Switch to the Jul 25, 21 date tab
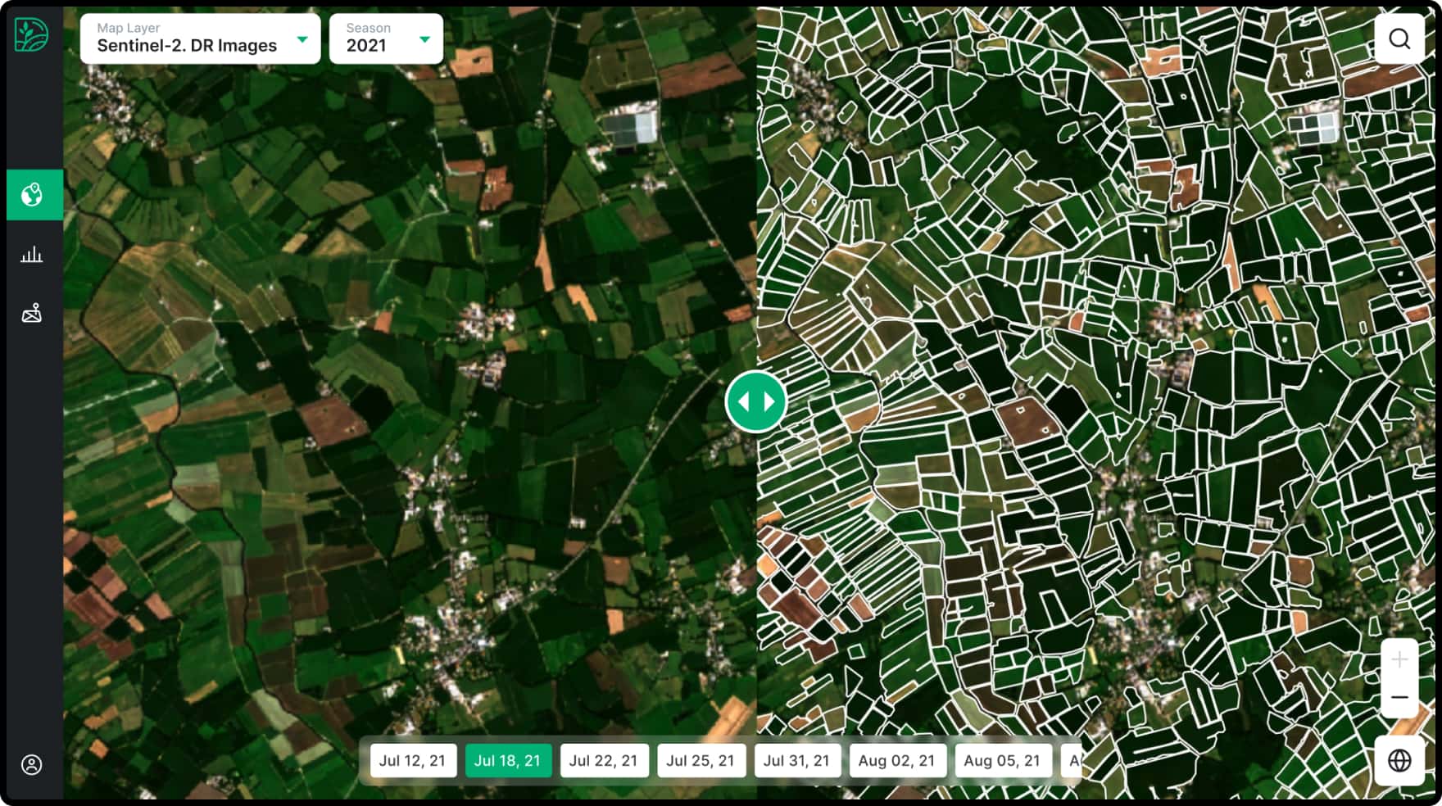The height and width of the screenshot is (806, 1442). [701, 759]
